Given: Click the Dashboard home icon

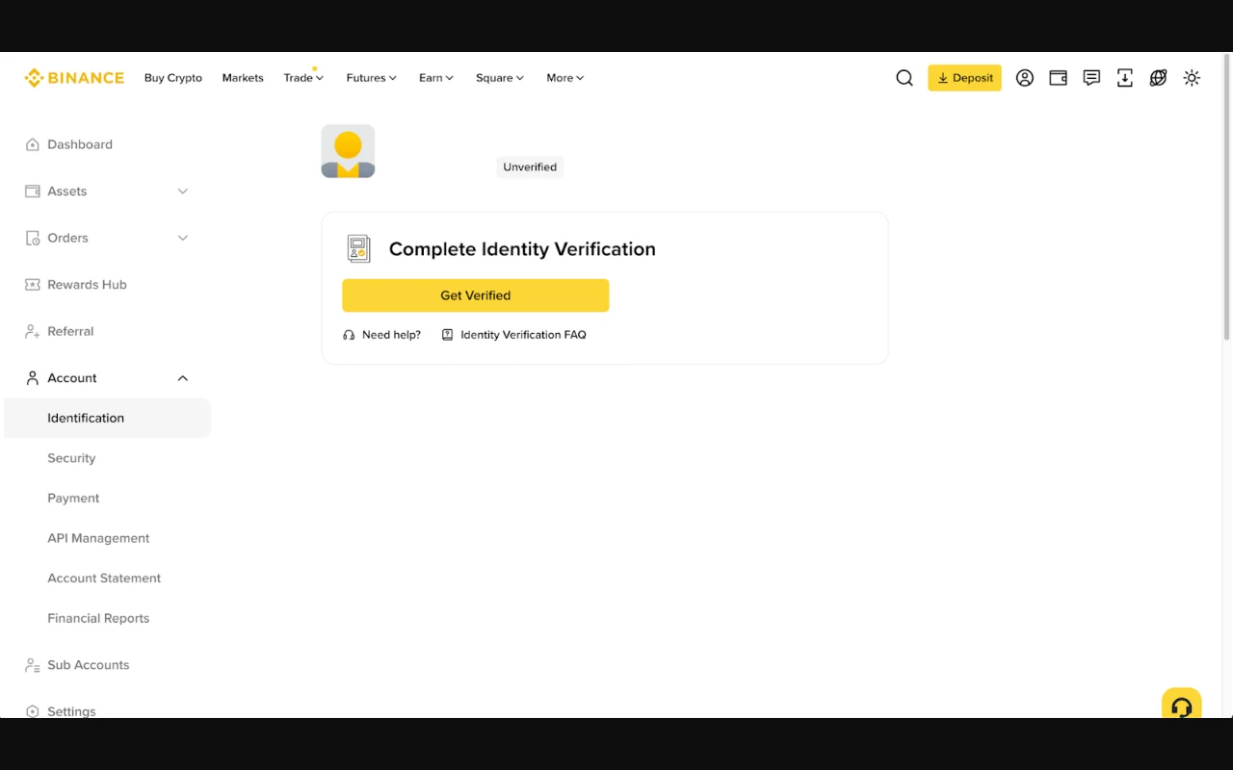Looking at the screenshot, I should click(x=32, y=144).
